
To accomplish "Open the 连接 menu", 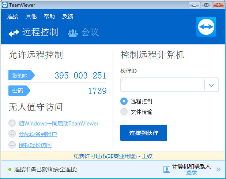I will [13, 17].
